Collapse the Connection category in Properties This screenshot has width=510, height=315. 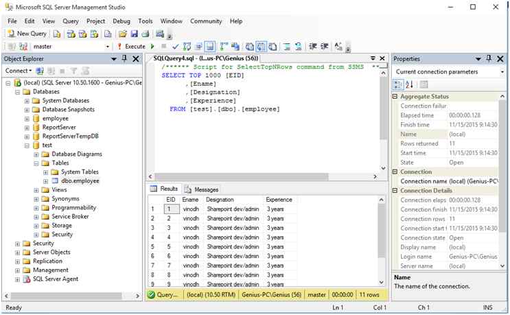point(395,172)
